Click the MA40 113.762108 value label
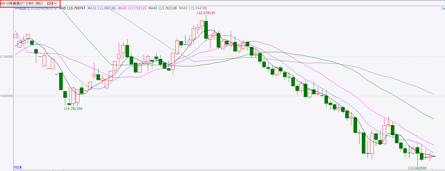 [x=163, y=8]
